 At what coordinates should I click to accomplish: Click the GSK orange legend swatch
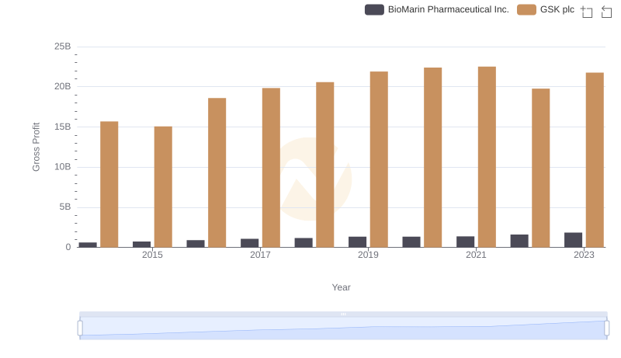[526, 9]
